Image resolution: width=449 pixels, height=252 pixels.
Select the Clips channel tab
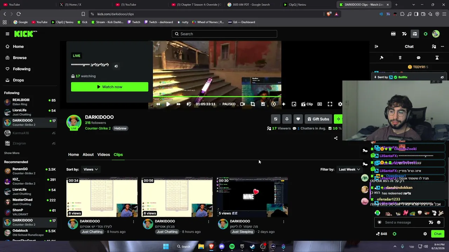pos(118,154)
